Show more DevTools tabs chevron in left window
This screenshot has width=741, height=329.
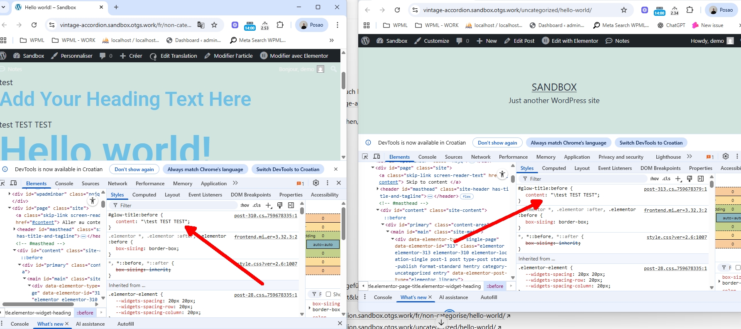coord(235,183)
